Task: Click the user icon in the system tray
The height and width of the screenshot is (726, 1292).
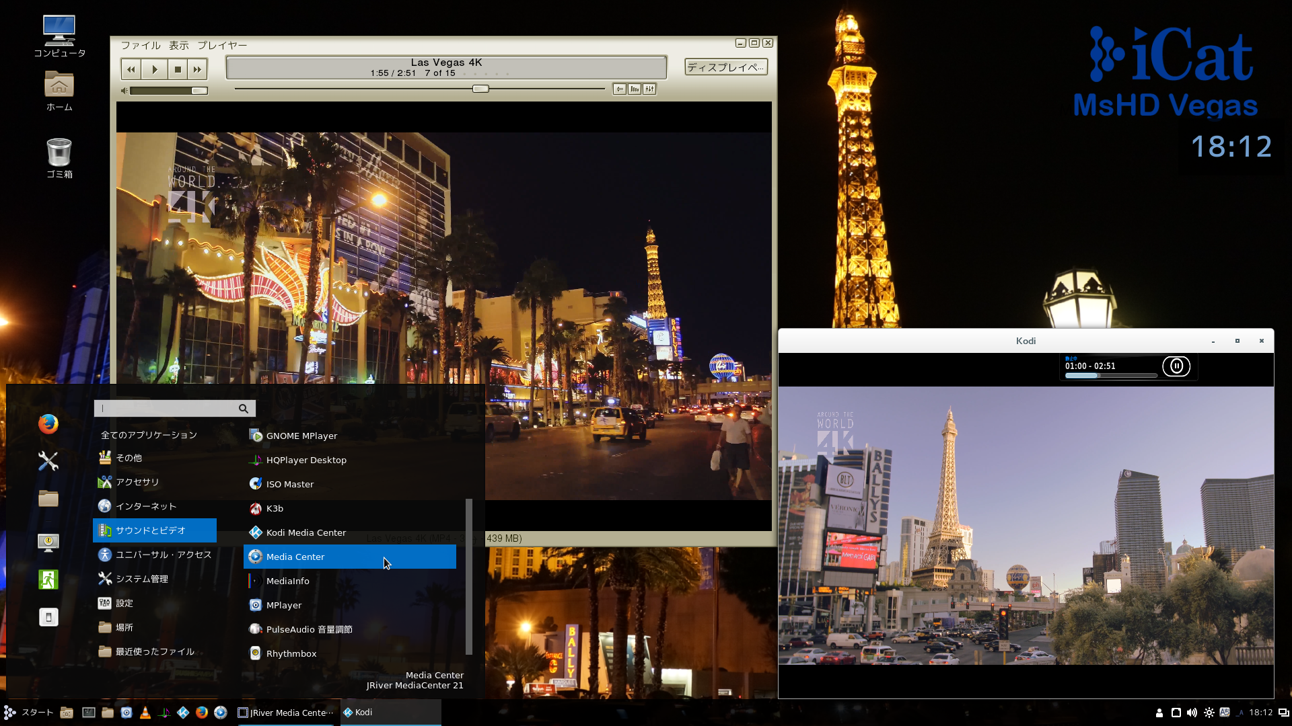Action: pyautogui.click(x=1159, y=713)
